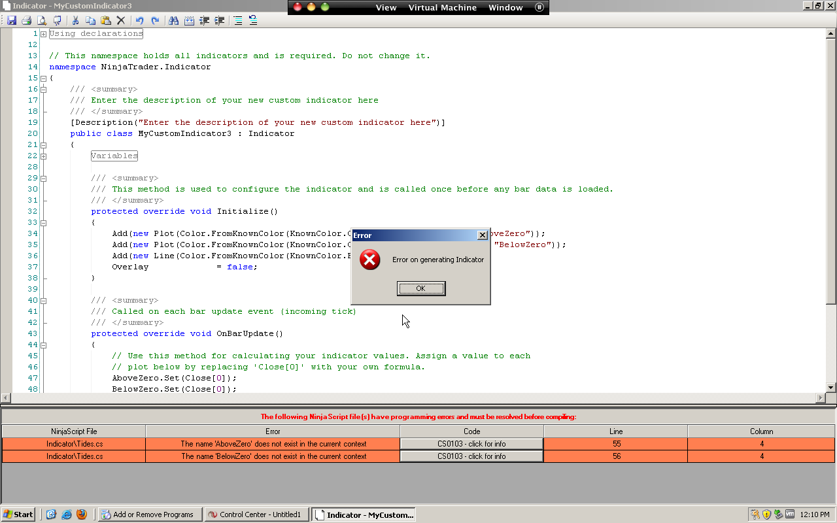The image size is (837, 523).
Task: Open Print Preview from the toolbar
Action: click(41, 21)
